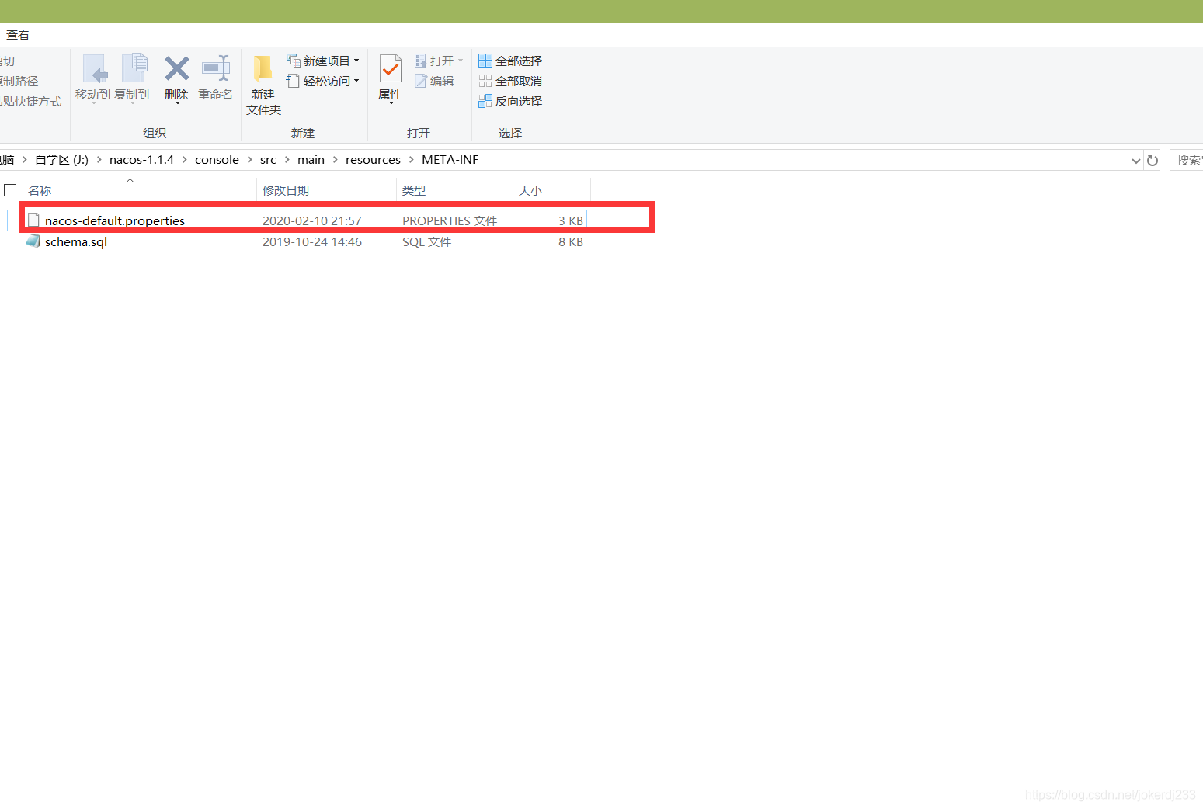This screenshot has width=1203, height=809.
Task: Expand the chevron after console breadcrumb
Action: pyautogui.click(x=249, y=159)
